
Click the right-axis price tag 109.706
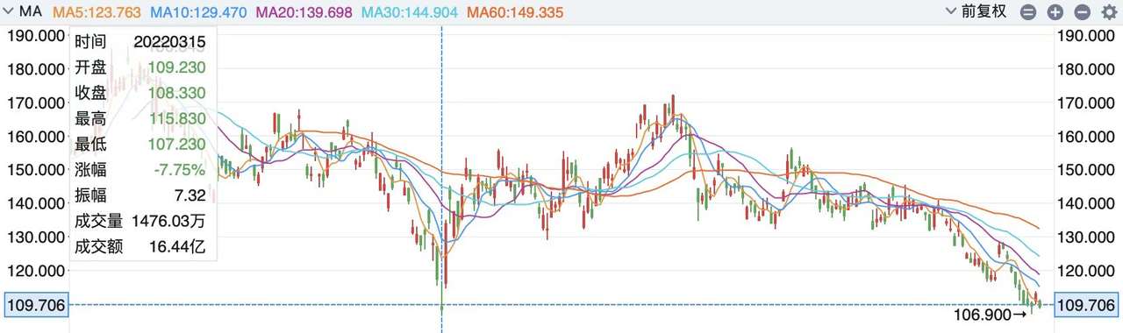click(1087, 305)
